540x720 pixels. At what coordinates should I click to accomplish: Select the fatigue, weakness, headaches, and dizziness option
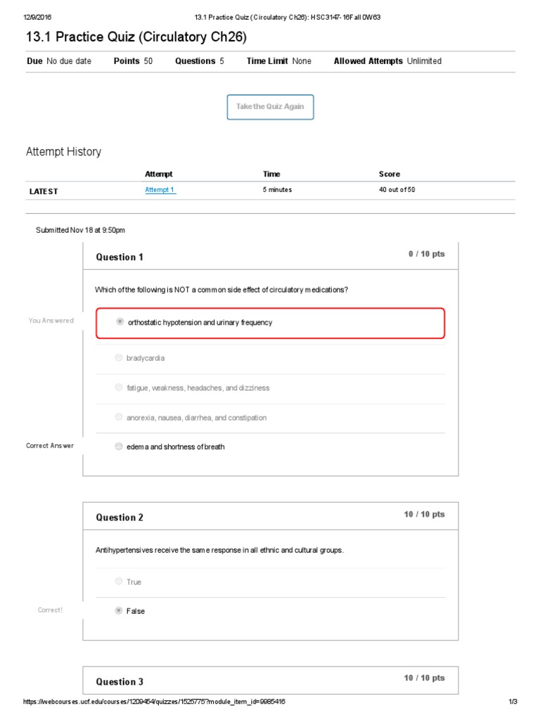119,387
